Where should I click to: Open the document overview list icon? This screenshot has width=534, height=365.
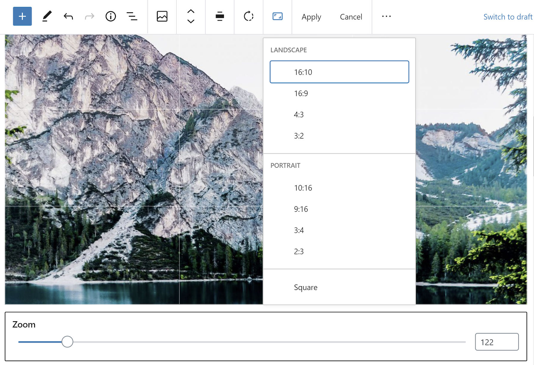coord(132,16)
